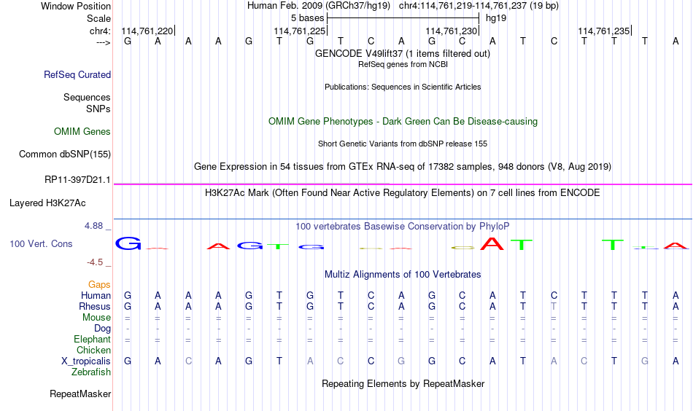The width and height of the screenshot is (693, 411).
Task: Select the Elephant alignment row label
Action: (x=93, y=340)
